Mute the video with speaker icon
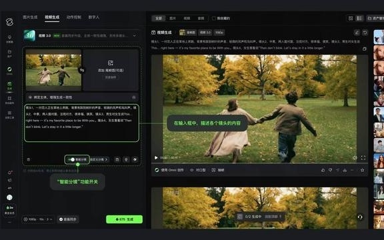This screenshot has height=240, width=384. 355,158
